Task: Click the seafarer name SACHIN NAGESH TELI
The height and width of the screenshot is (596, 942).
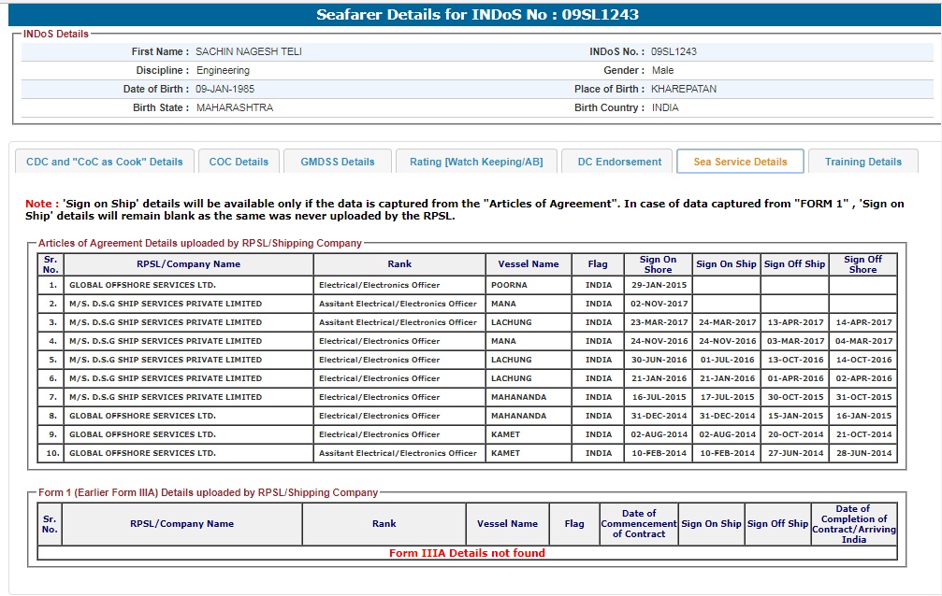Action: click(249, 52)
